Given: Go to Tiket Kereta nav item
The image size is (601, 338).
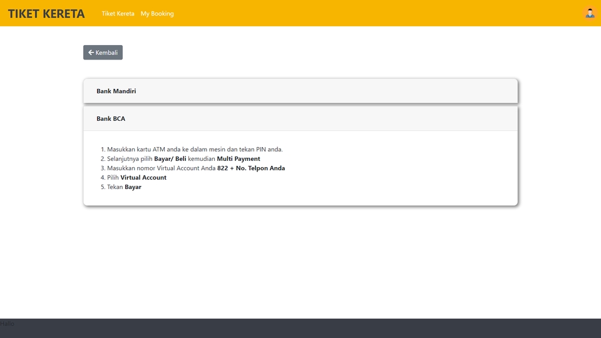Looking at the screenshot, I should 118,13.
